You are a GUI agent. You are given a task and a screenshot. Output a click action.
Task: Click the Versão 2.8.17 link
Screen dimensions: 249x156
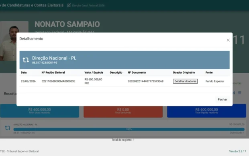(x=238, y=152)
